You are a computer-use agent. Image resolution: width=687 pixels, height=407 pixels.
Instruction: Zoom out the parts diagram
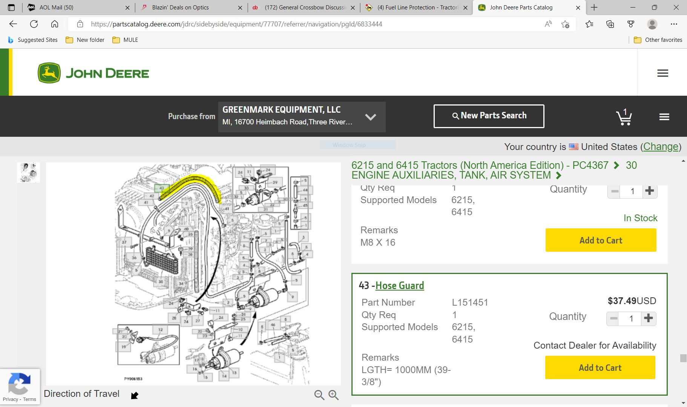tap(319, 395)
